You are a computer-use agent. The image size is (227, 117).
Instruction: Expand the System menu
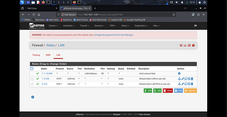click(53, 26)
